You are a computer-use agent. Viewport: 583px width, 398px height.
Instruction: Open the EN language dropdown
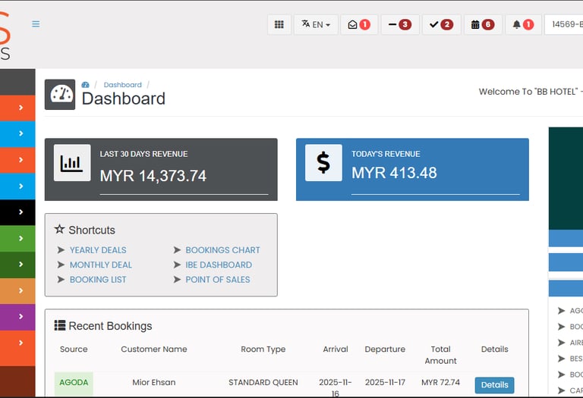click(316, 24)
